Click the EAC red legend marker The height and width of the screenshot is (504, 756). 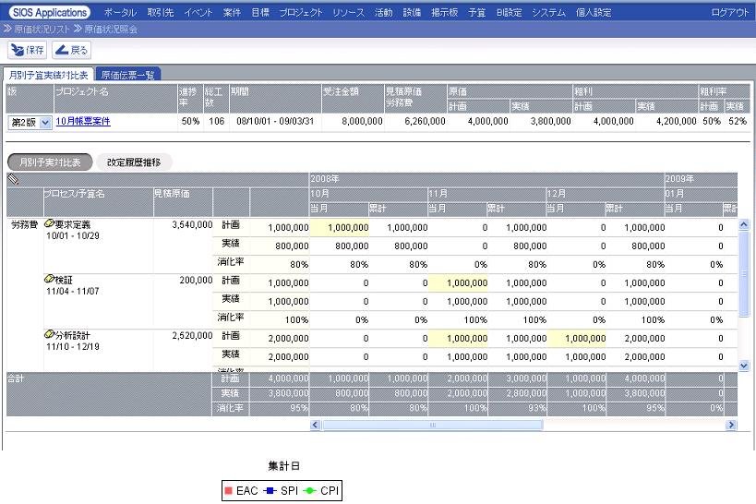229,491
